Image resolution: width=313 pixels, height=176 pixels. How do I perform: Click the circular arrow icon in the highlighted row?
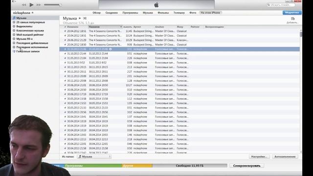point(111,49)
